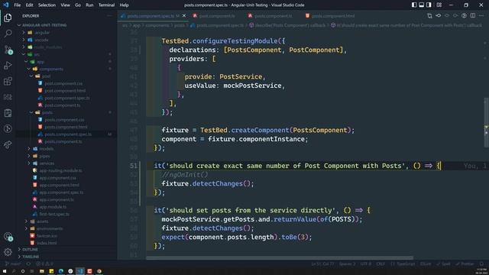Toggle Primary Side Bar visibility
The image size is (489, 275).
coord(414,5)
